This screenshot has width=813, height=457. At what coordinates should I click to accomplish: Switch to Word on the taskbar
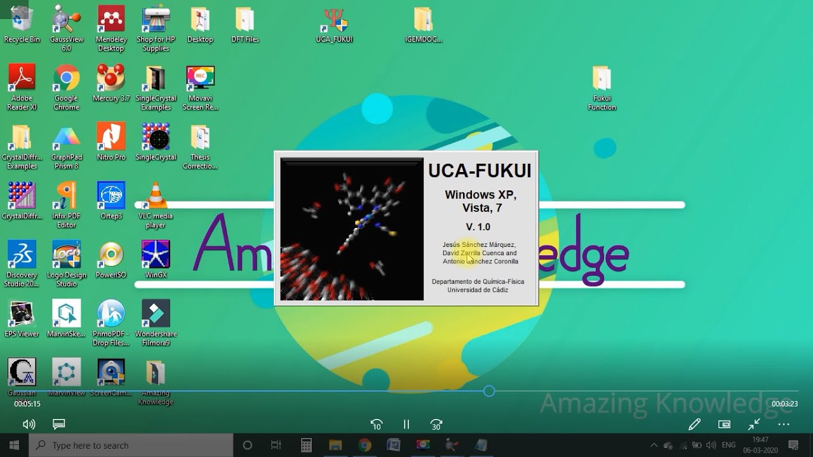[x=393, y=445]
